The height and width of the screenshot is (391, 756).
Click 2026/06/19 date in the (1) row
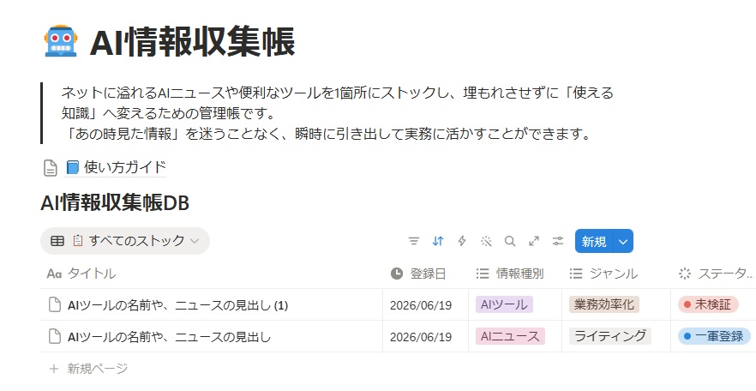pyautogui.click(x=421, y=305)
